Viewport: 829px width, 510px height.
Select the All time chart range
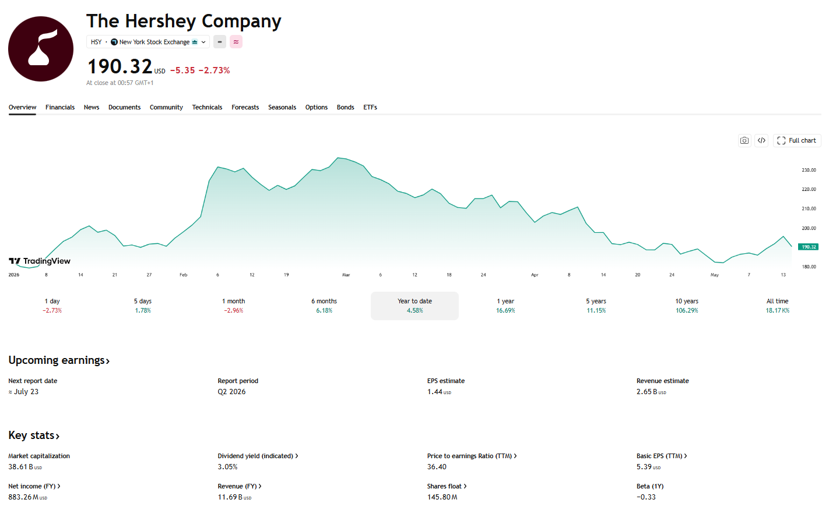pyautogui.click(x=777, y=306)
